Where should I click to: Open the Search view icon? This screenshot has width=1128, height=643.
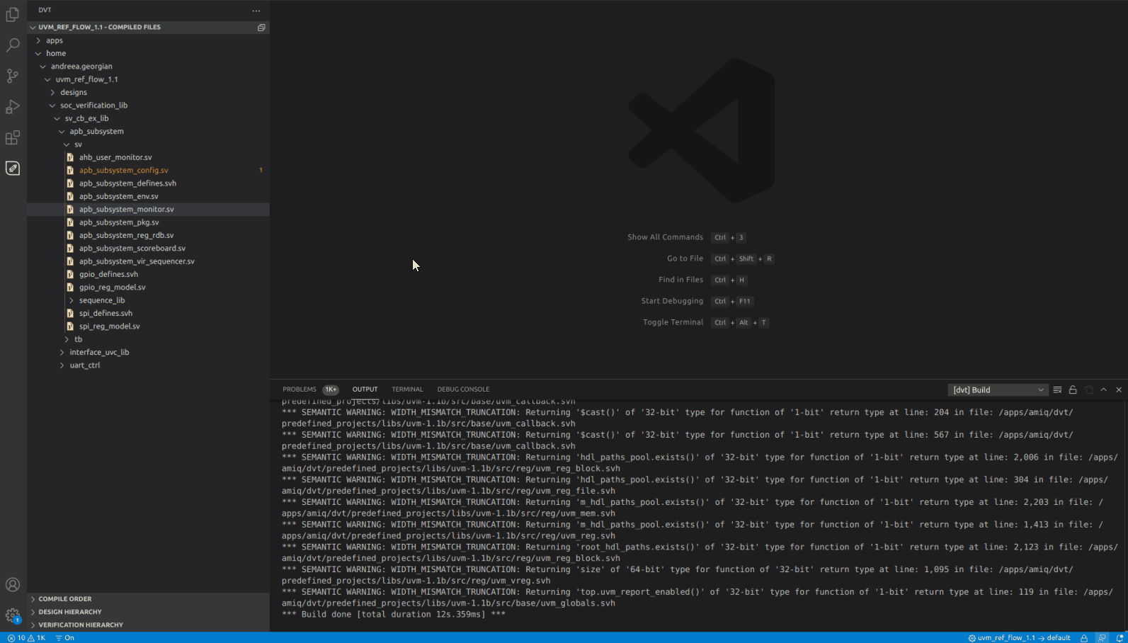[13, 45]
